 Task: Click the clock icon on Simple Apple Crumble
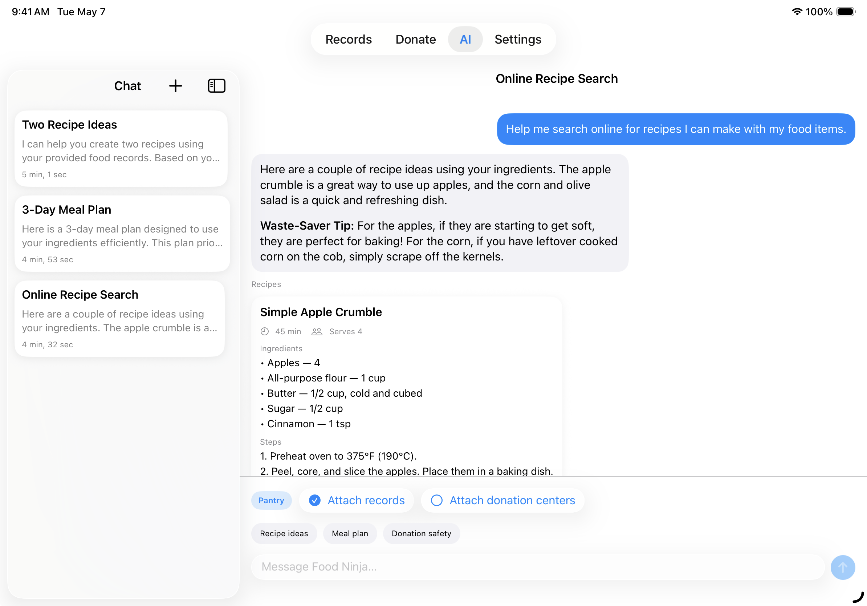[x=264, y=331]
